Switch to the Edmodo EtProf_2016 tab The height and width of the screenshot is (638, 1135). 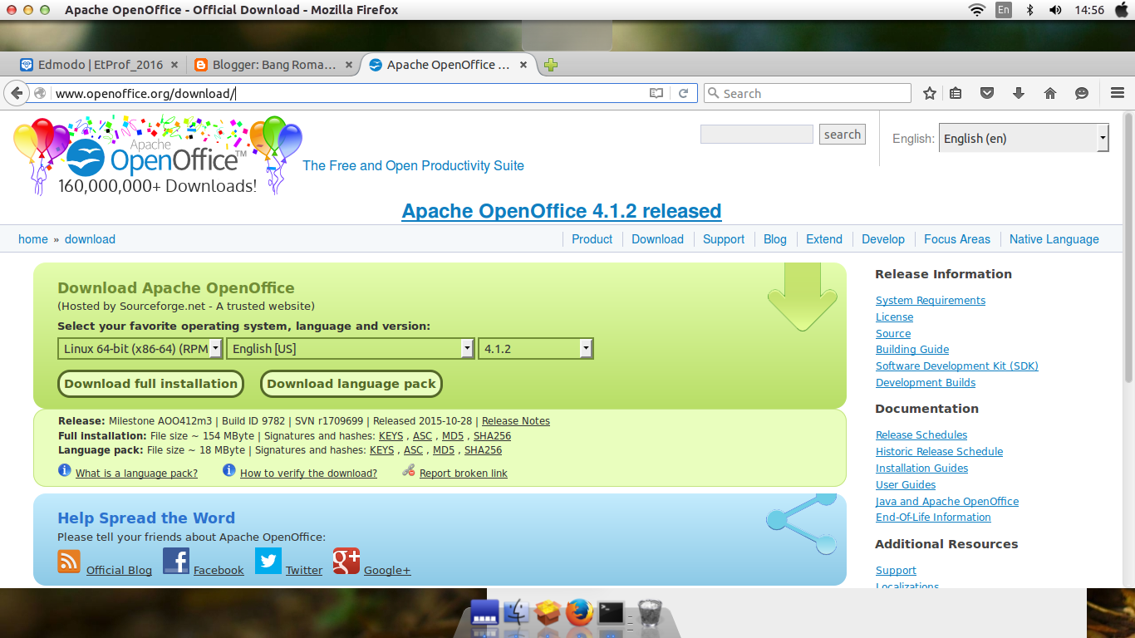(x=100, y=65)
